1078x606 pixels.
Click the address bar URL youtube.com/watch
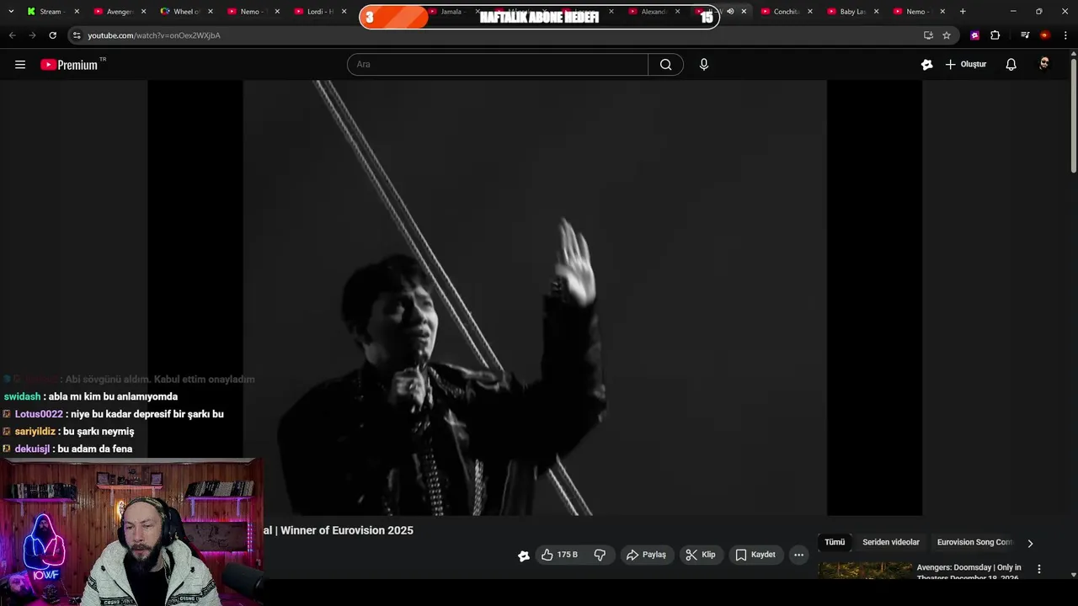pyautogui.click(x=154, y=35)
